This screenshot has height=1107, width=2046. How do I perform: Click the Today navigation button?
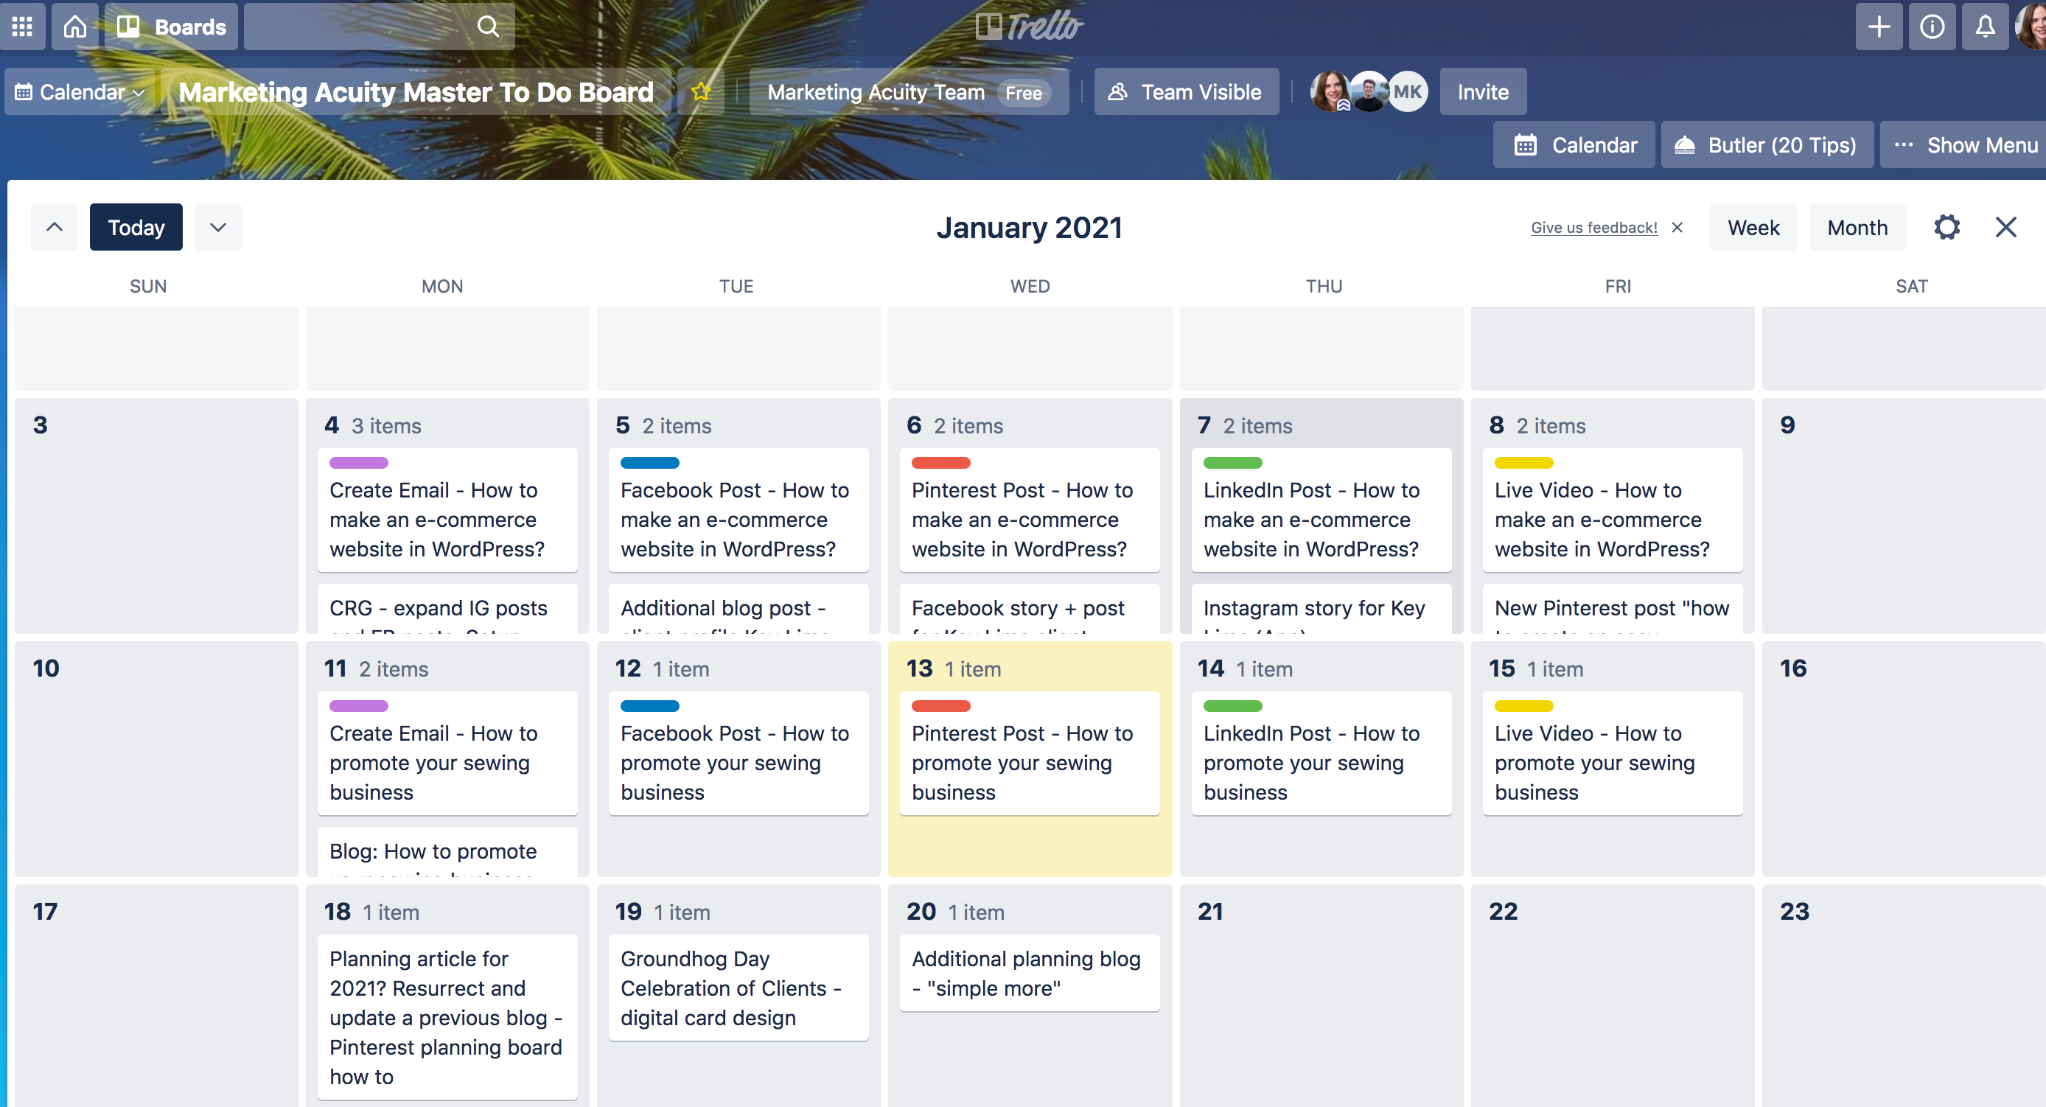click(x=135, y=228)
